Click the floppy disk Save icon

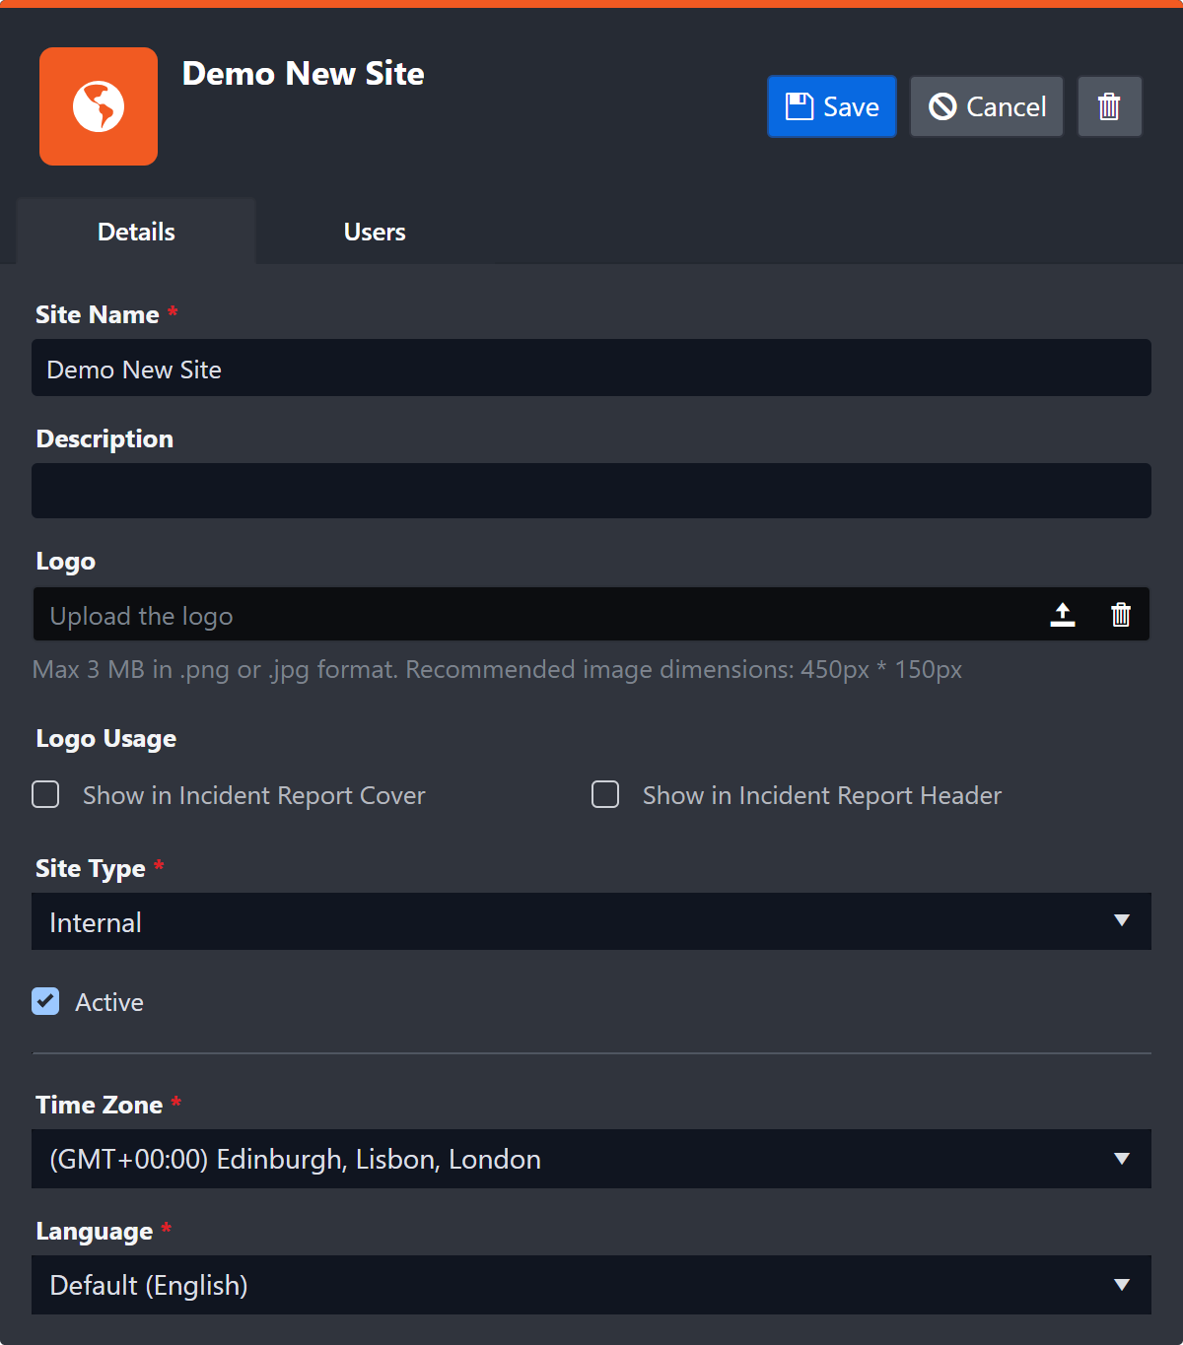pyautogui.click(x=799, y=105)
